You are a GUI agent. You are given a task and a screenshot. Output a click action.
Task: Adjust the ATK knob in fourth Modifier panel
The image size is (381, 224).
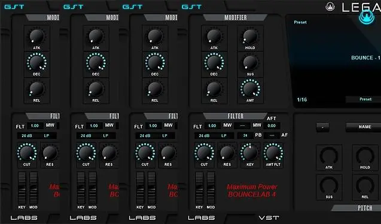coord(214,37)
